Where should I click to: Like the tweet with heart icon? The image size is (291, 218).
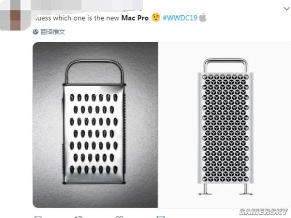[x=120, y=217]
